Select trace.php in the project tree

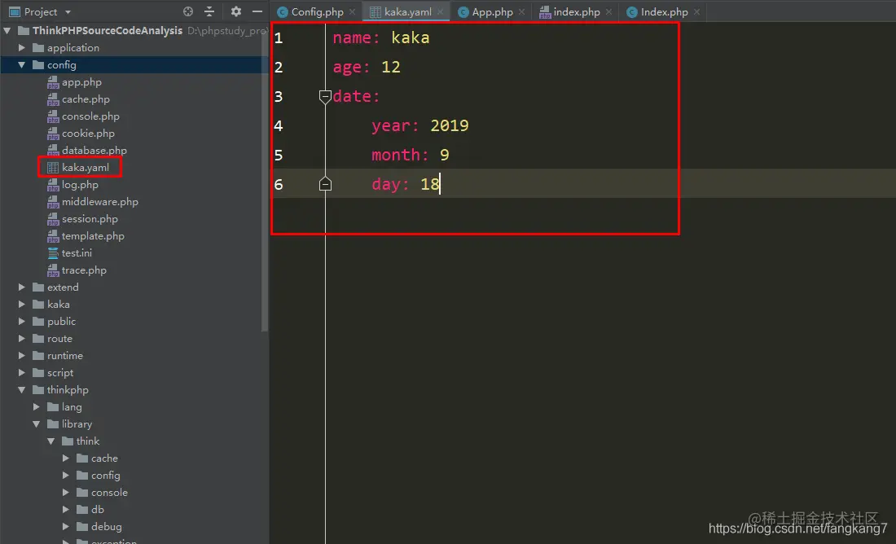click(x=84, y=270)
